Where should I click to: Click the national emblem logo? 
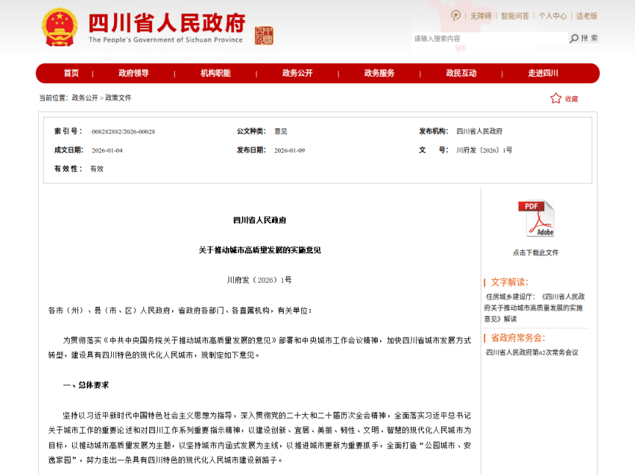point(60,26)
